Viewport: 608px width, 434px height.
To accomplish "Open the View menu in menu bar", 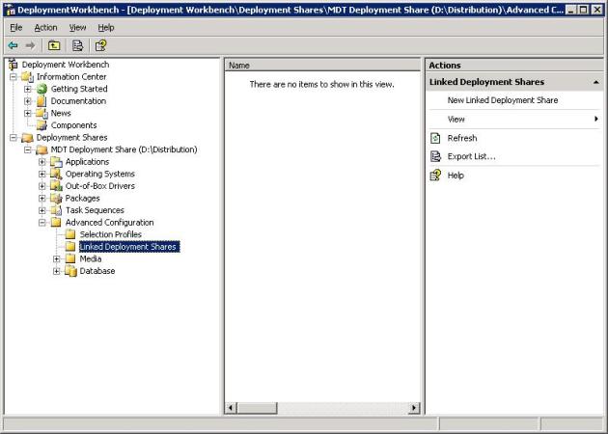I will pyautogui.click(x=77, y=28).
